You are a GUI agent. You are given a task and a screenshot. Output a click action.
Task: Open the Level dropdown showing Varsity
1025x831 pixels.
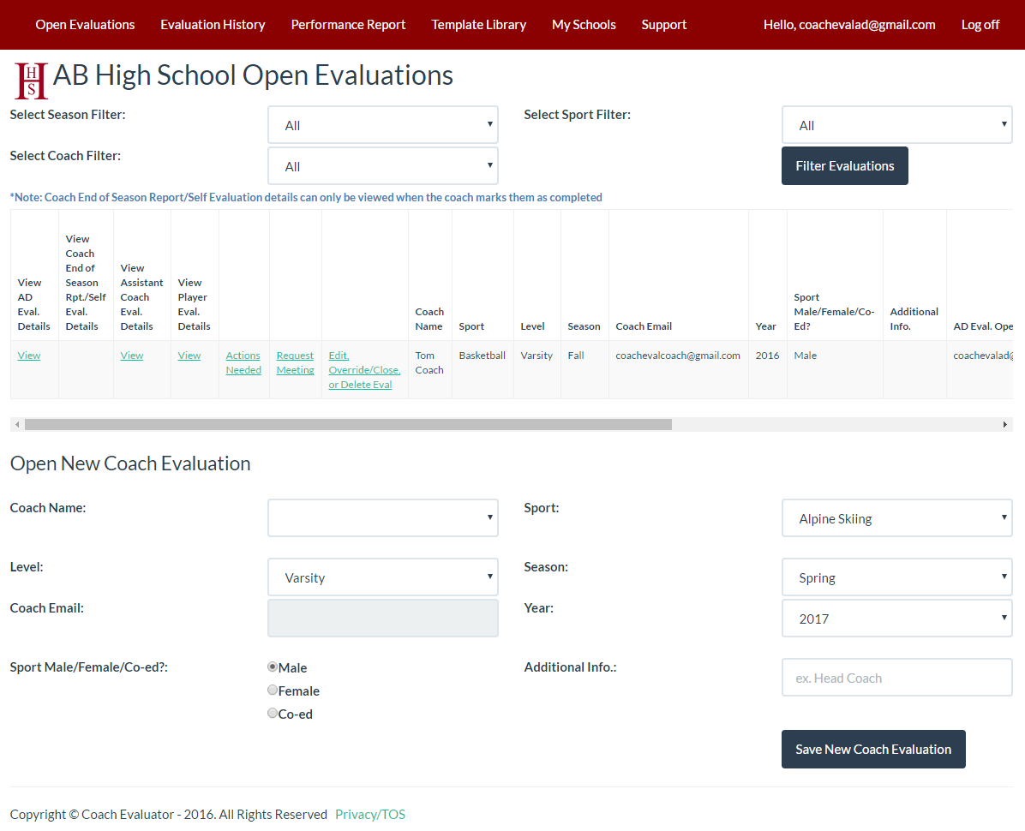[383, 577]
